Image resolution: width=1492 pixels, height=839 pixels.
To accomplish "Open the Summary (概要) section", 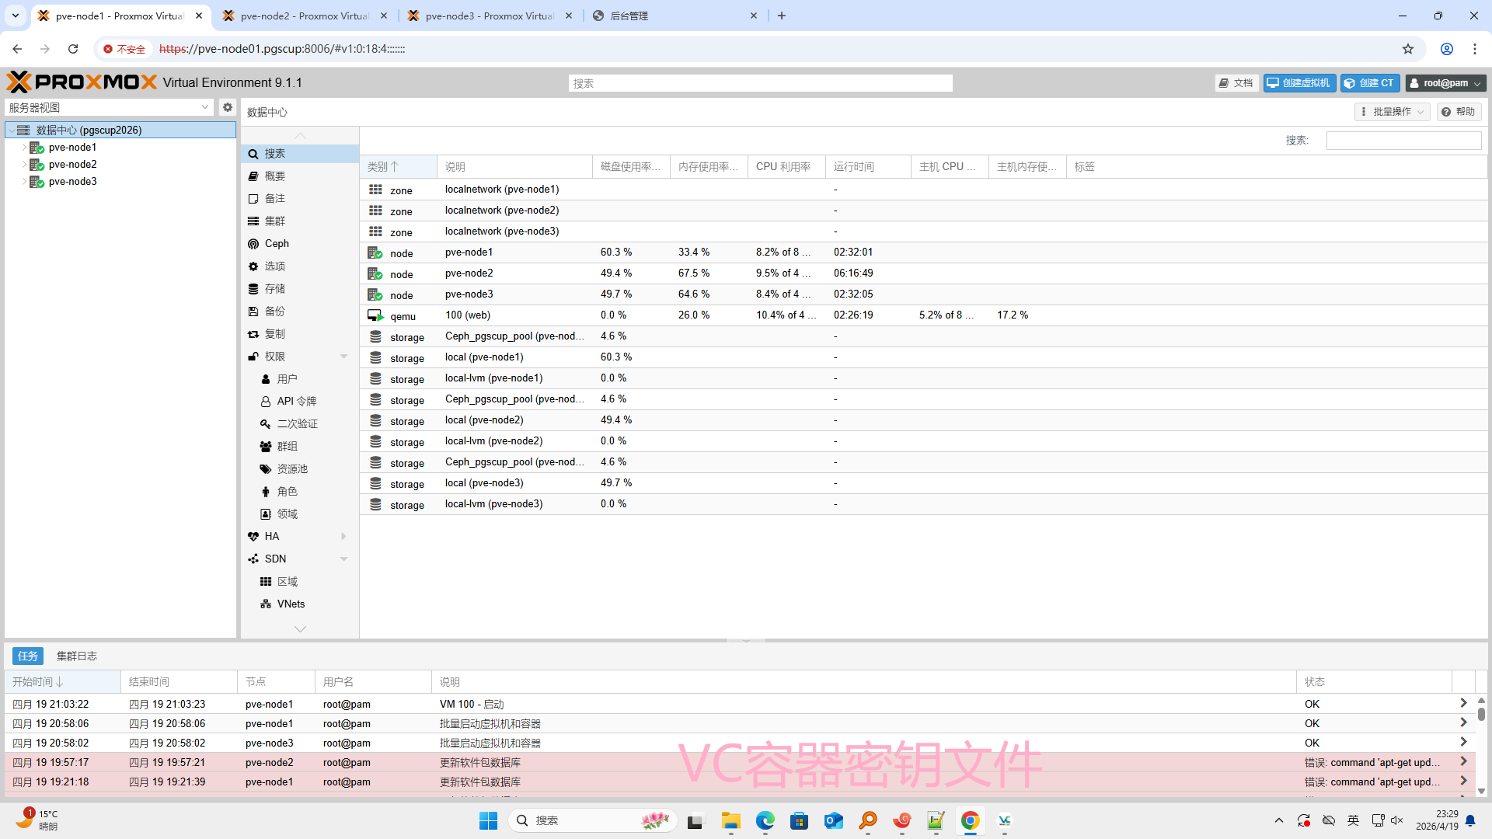I will click(275, 176).
